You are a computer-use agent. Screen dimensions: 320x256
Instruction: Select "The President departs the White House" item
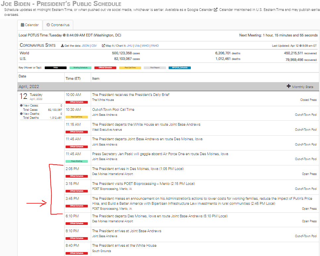tap(146, 124)
